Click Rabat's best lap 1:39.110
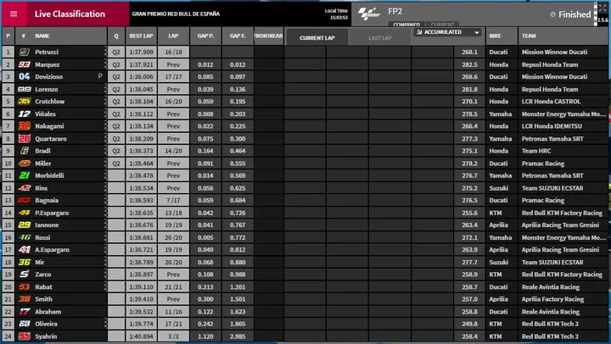The width and height of the screenshot is (611, 344). click(141, 286)
